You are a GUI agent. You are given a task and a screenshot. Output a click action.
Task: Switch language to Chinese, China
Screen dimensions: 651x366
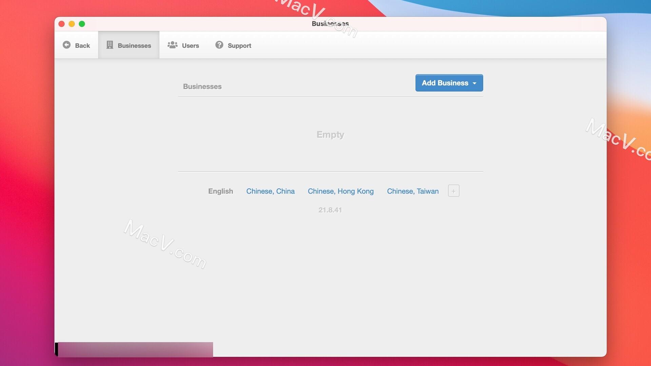click(x=270, y=191)
